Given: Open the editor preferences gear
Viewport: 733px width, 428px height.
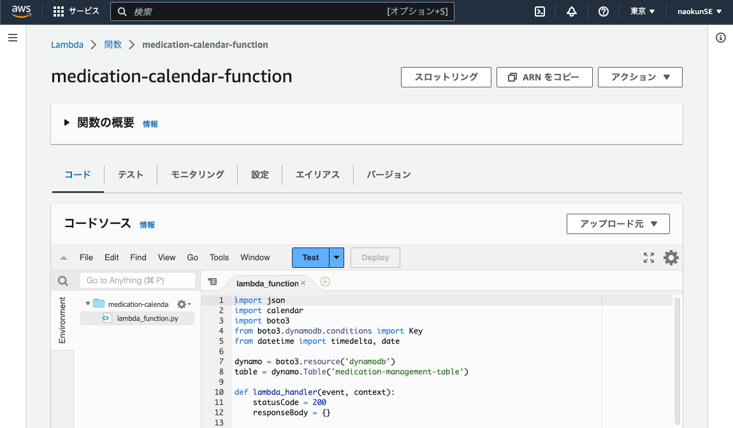Looking at the screenshot, I should pyautogui.click(x=671, y=257).
